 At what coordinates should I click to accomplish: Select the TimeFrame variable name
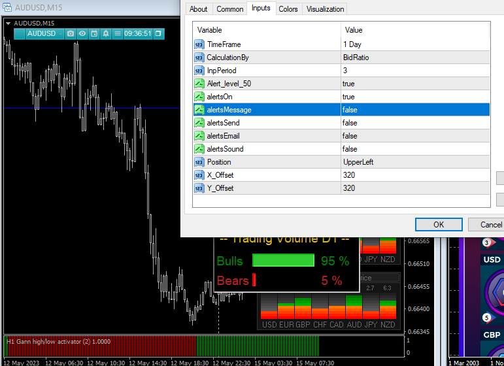(224, 44)
